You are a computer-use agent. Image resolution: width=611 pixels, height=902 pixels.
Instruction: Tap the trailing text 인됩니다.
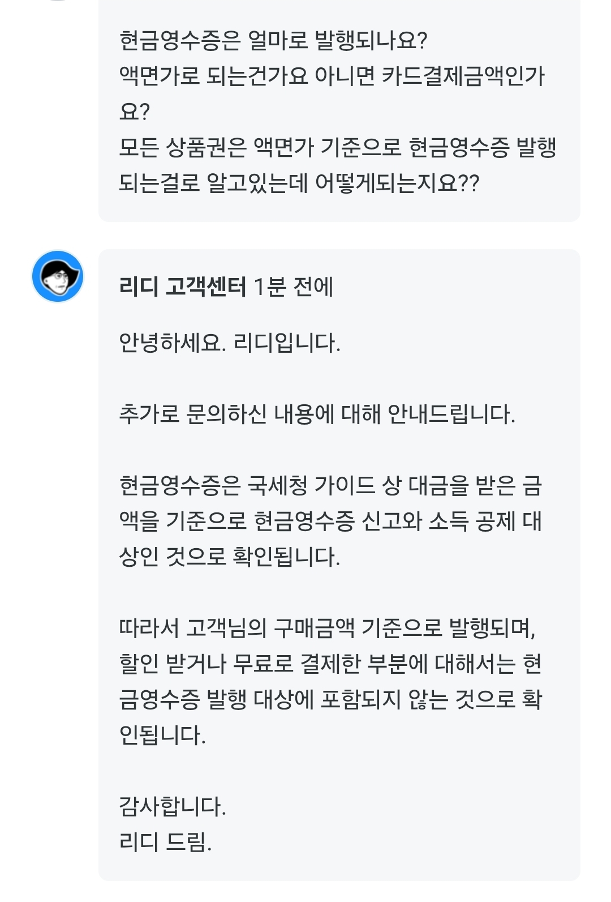(x=162, y=736)
